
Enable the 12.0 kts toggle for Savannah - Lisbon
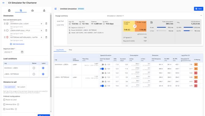pyautogui.click(x=102, y=64)
